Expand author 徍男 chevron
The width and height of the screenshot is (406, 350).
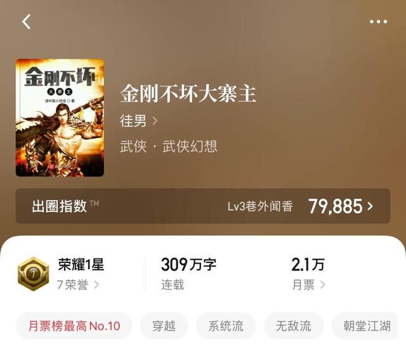point(155,121)
